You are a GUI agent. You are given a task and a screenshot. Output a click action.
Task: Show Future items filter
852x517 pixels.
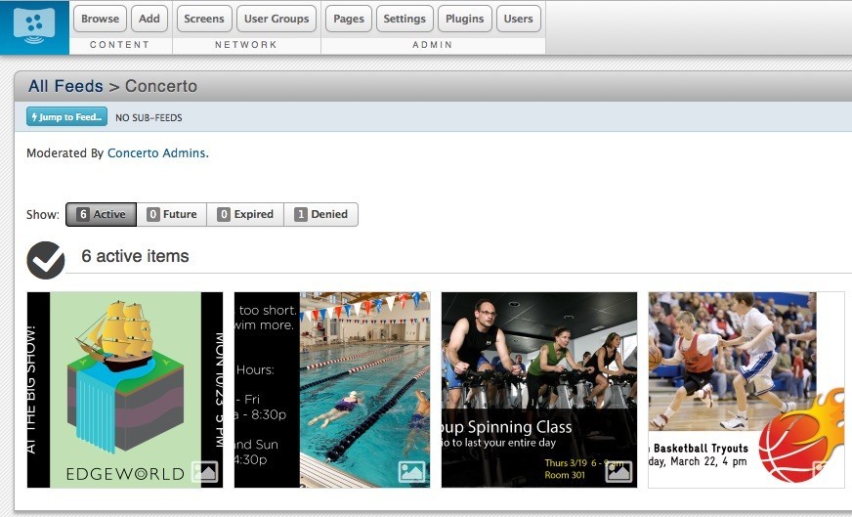pyautogui.click(x=171, y=214)
